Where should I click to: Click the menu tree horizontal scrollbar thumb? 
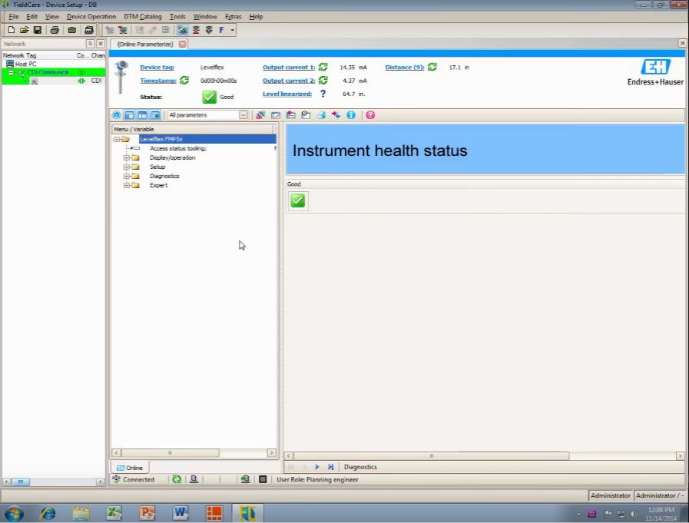coord(170,452)
